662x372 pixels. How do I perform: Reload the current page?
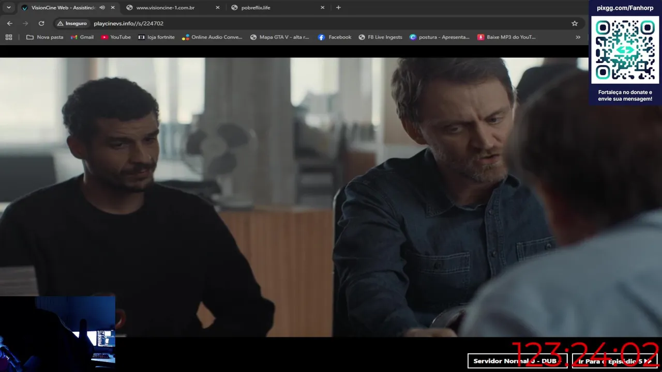(41, 23)
